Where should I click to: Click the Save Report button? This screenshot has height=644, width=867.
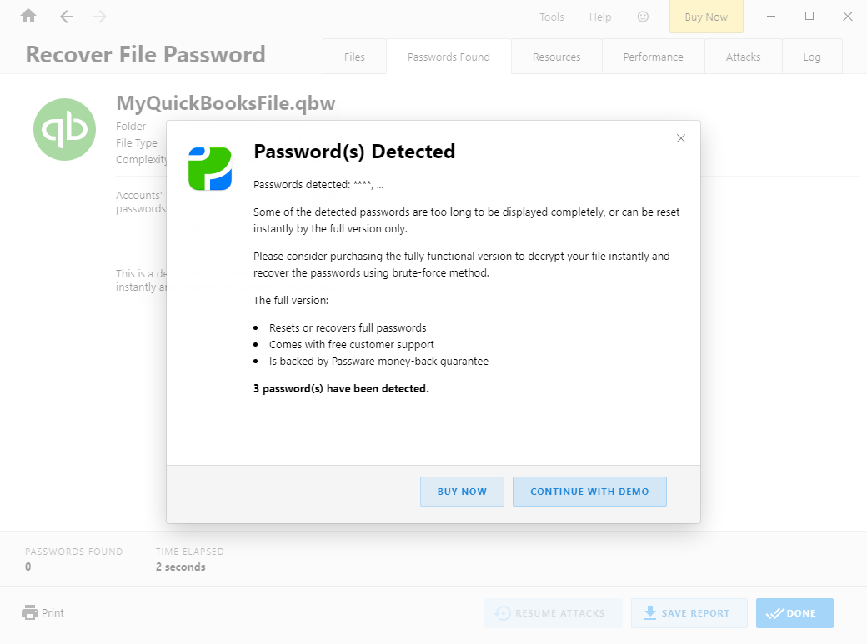(689, 613)
